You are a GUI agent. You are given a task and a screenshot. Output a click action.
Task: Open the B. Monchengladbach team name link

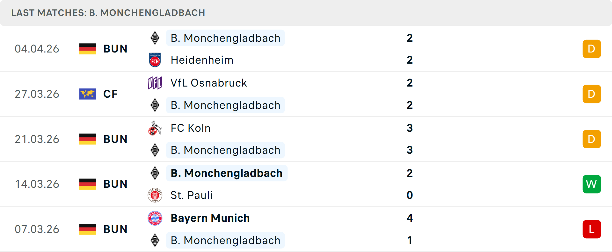pos(225,38)
